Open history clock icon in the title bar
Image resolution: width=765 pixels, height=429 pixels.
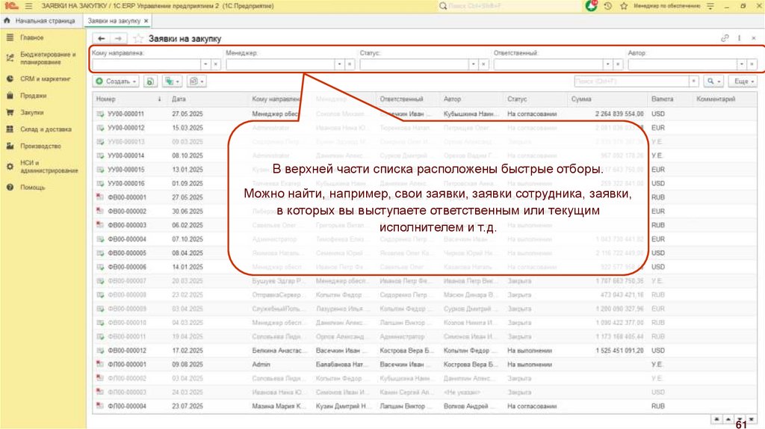point(608,6)
